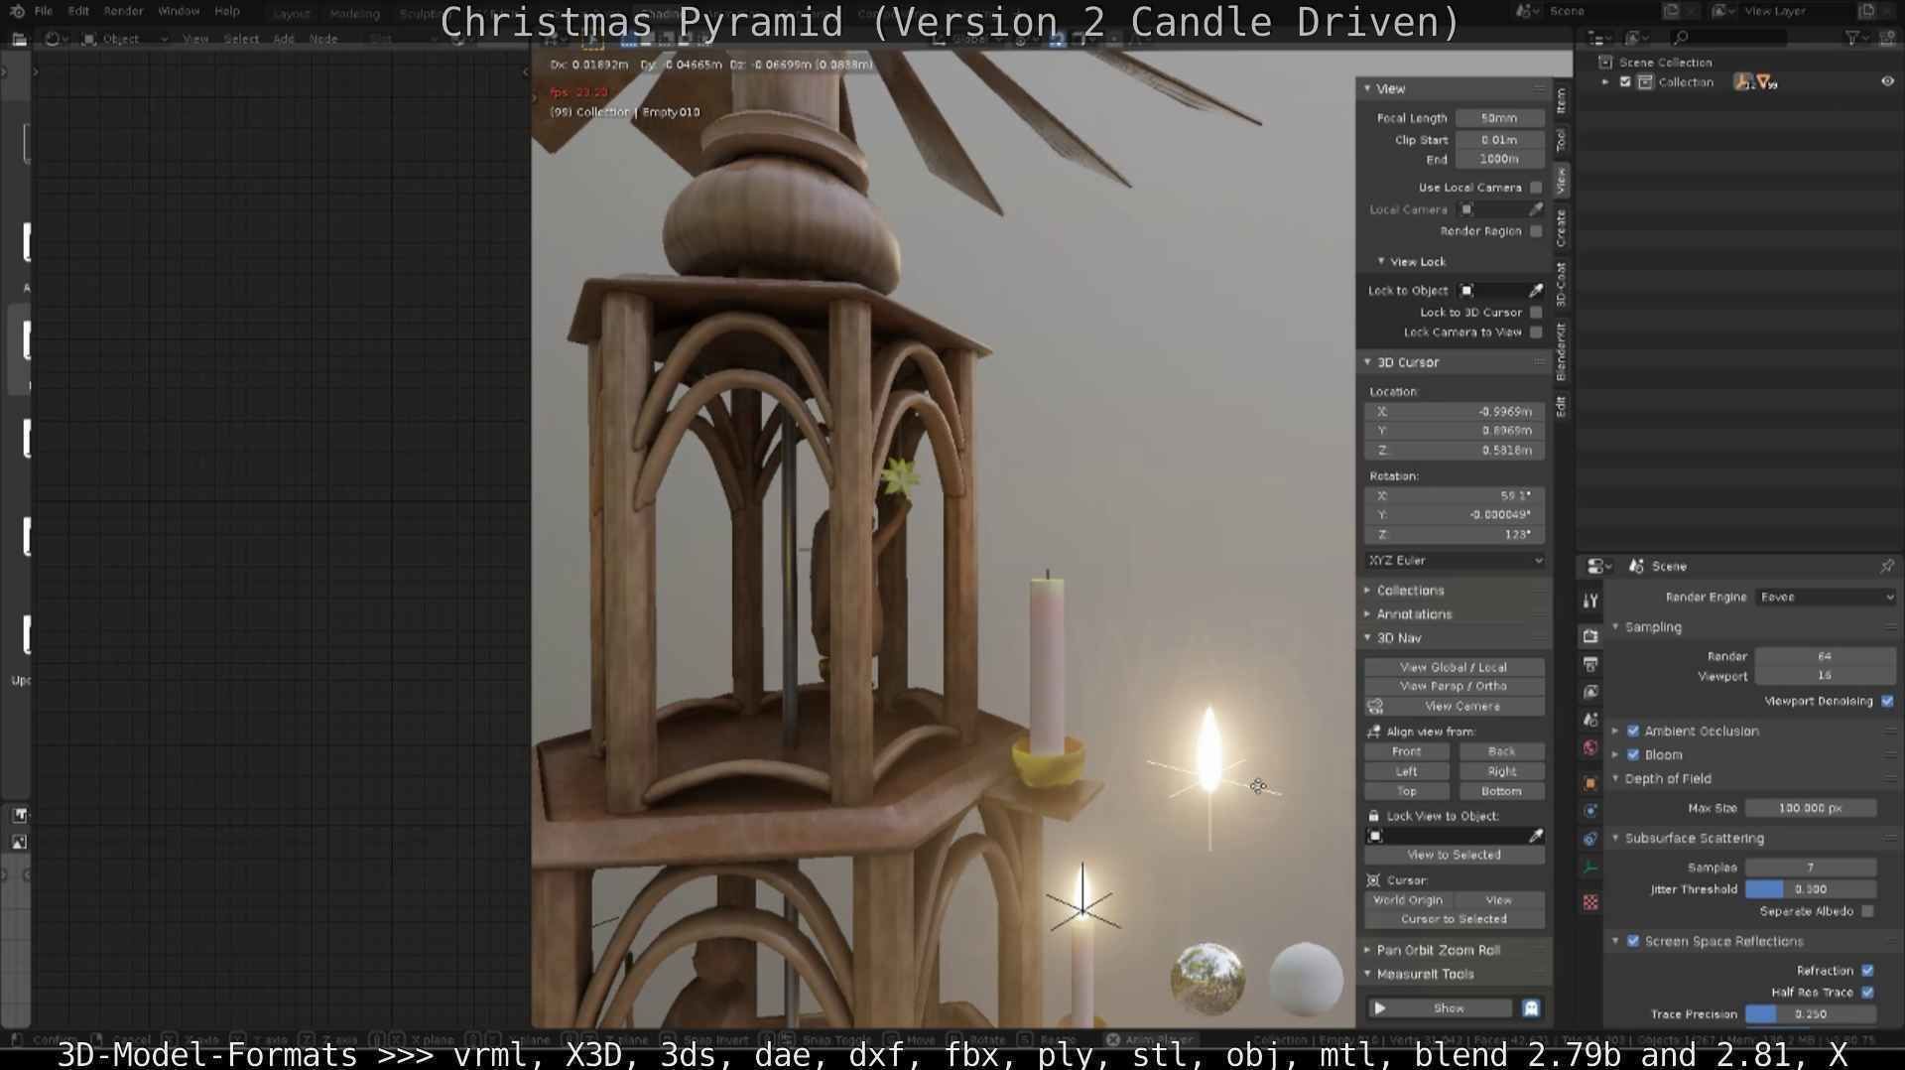Collapse the Subsurface Scattering panel
Image resolution: width=1905 pixels, height=1070 pixels.
1615,839
